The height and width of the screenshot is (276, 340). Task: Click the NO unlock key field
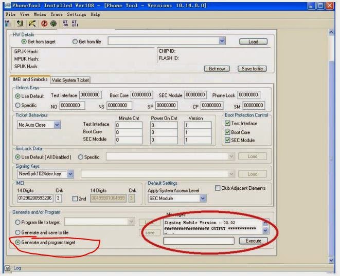72,106
